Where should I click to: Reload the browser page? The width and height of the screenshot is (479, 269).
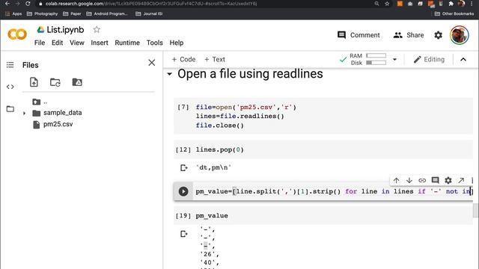pyautogui.click(x=28, y=4)
